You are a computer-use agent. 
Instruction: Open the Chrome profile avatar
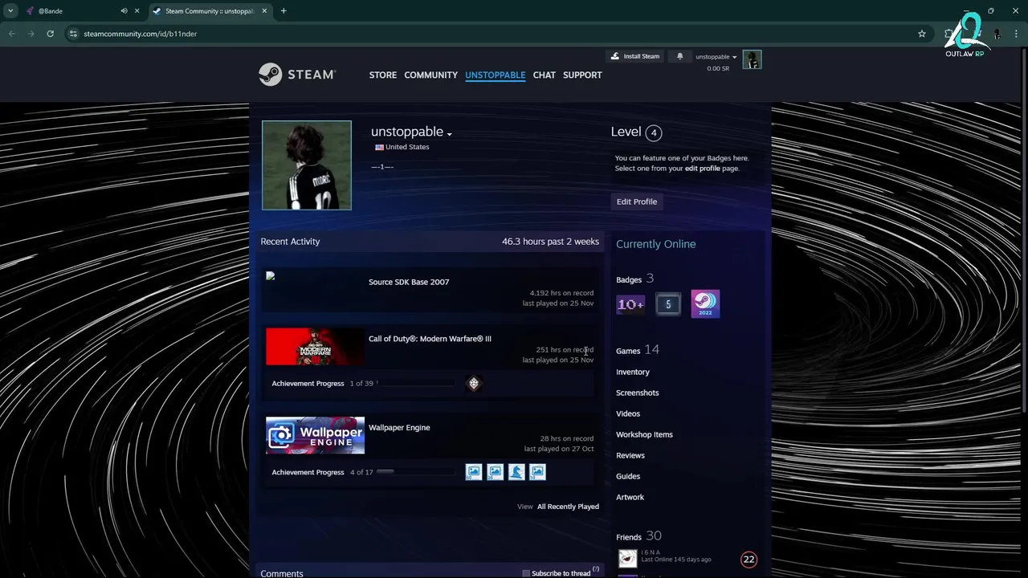(x=997, y=34)
